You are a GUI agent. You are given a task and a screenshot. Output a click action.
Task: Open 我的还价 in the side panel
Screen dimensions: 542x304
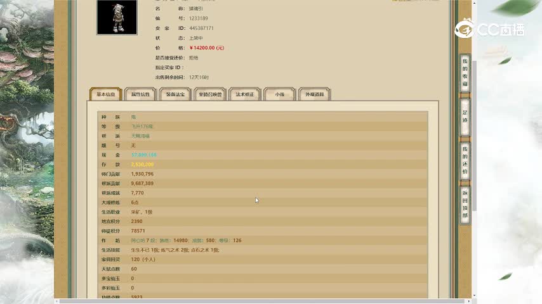tap(465, 160)
